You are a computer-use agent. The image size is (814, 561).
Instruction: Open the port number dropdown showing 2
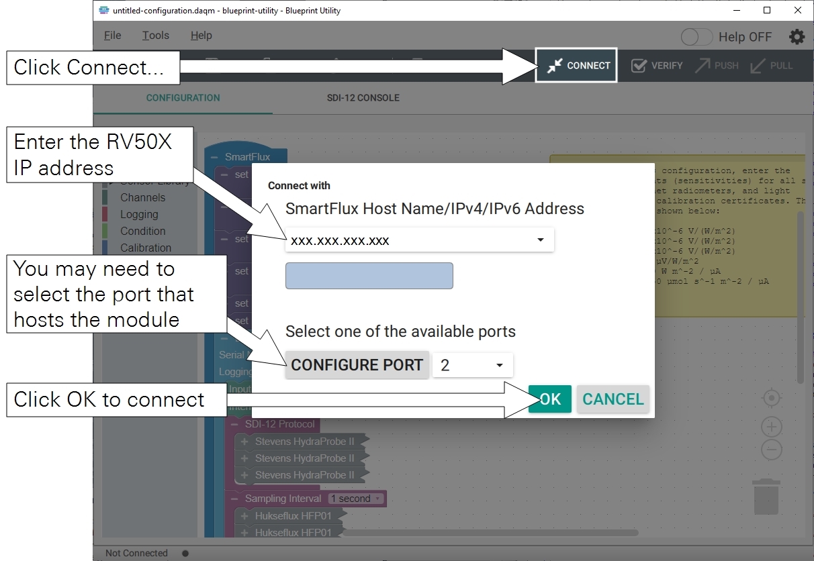473,365
